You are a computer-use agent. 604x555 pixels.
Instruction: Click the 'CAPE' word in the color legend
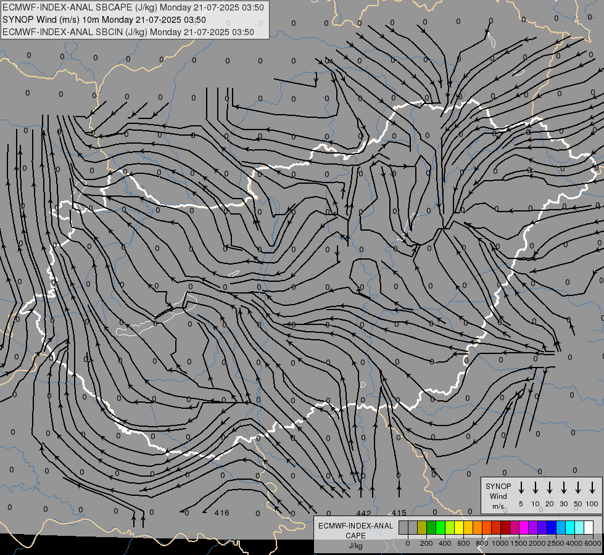pyautogui.click(x=355, y=536)
